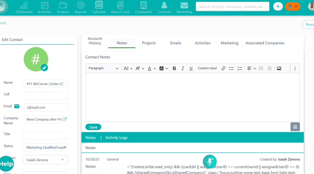
Task: Click the Email input field
Action: (45, 107)
